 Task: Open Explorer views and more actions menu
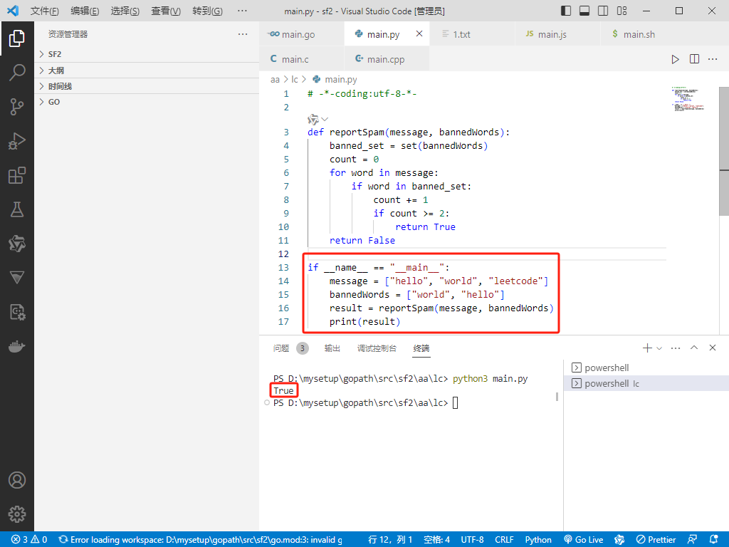[243, 34]
